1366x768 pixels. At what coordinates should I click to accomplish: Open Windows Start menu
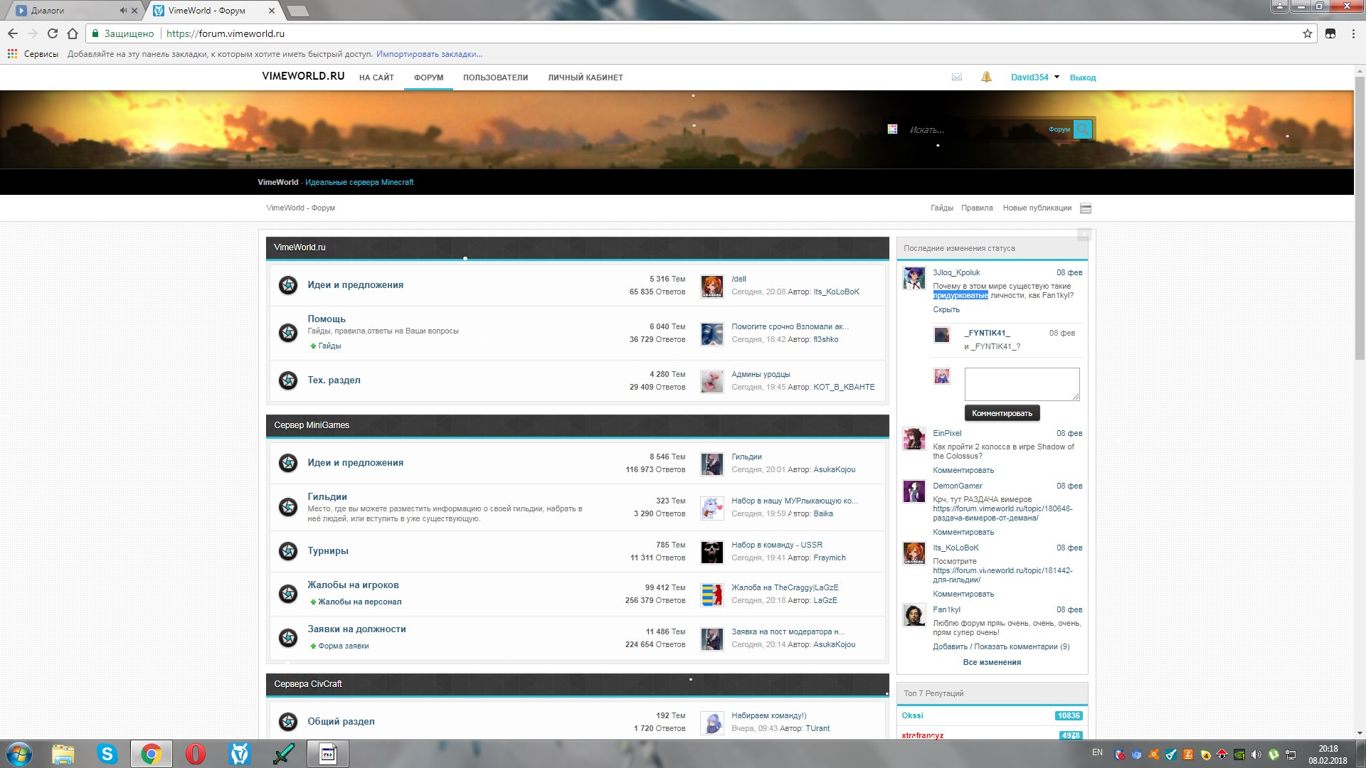(x=18, y=754)
